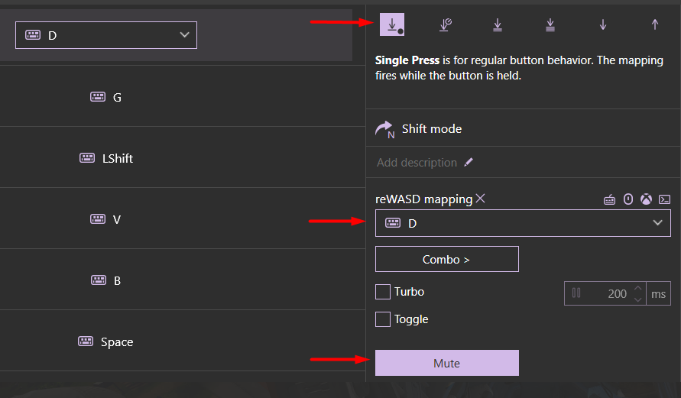This screenshot has height=398, width=681.
Task: Select the Triple Press activator icon
Action: (550, 24)
